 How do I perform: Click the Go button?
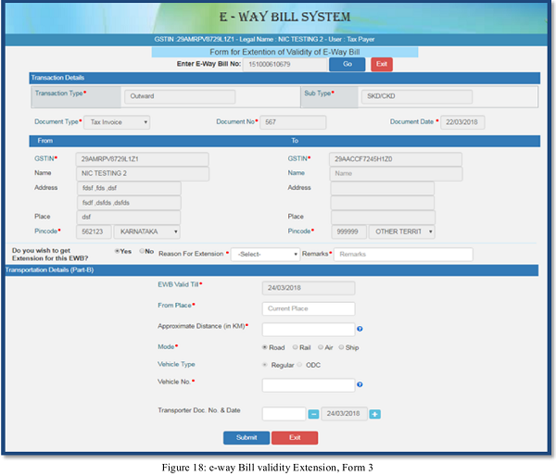(x=347, y=64)
